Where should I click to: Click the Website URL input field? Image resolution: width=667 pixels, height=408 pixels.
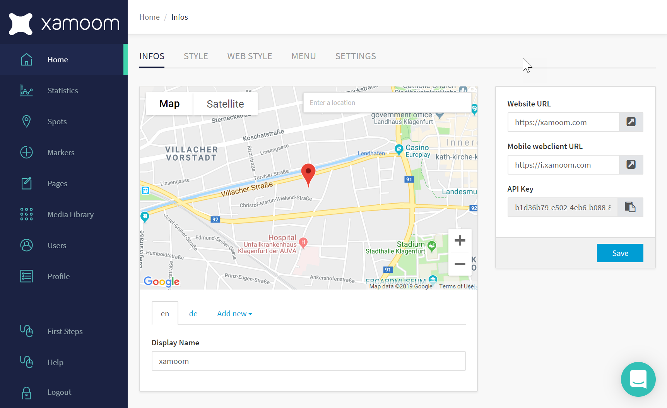(x=563, y=122)
